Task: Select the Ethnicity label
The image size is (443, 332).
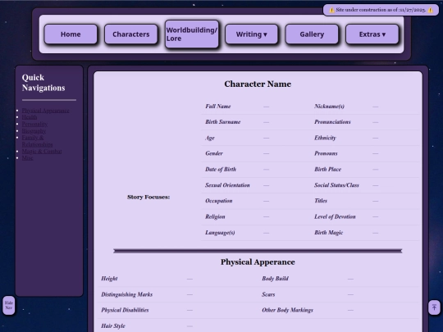Action: point(325,138)
